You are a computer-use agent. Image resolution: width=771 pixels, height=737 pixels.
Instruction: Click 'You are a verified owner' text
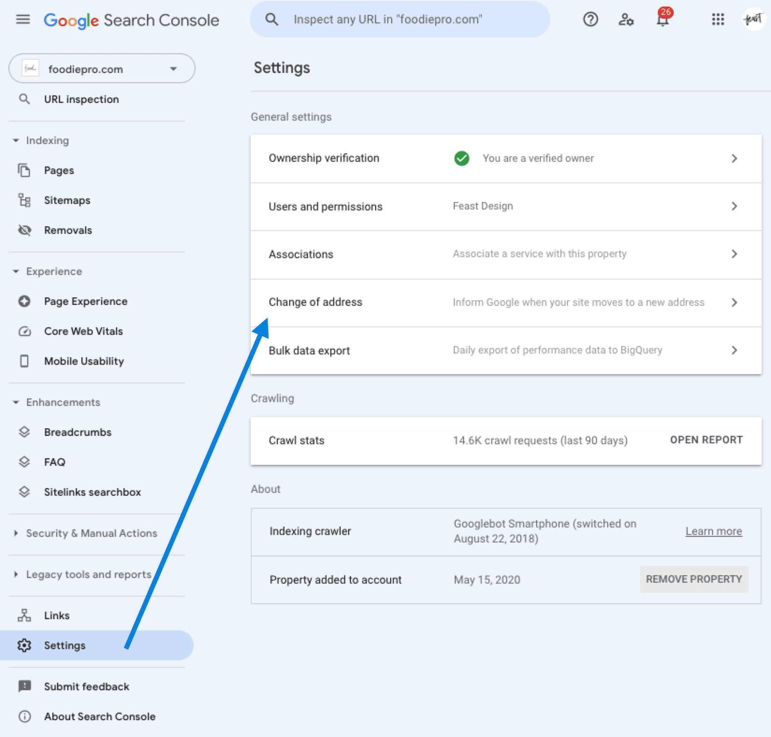pyautogui.click(x=538, y=158)
